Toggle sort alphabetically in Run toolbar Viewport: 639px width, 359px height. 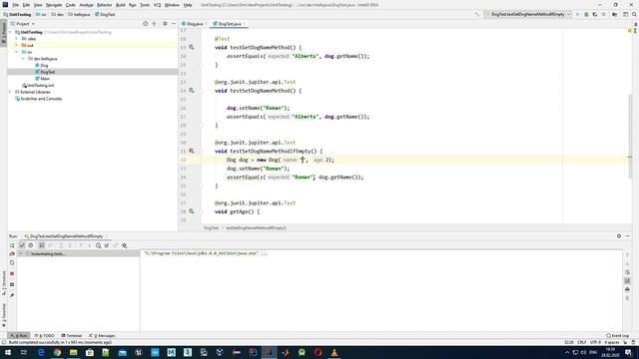click(x=42, y=245)
